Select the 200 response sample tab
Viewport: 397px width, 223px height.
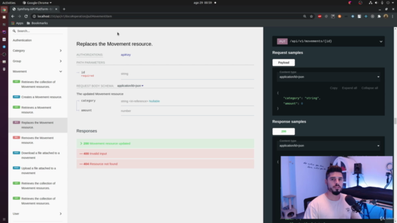[283, 131]
